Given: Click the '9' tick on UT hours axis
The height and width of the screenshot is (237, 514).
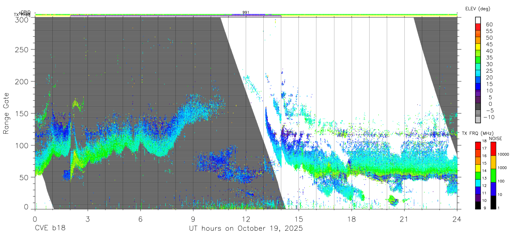Looking at the screenshot, I should (x=193, y=219).
